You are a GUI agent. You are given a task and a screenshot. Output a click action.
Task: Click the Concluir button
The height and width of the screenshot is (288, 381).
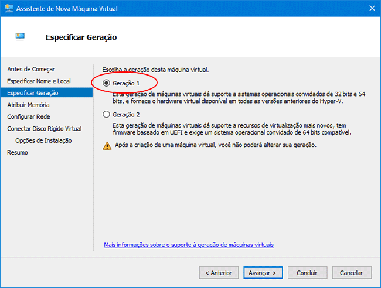pos(307,273)
